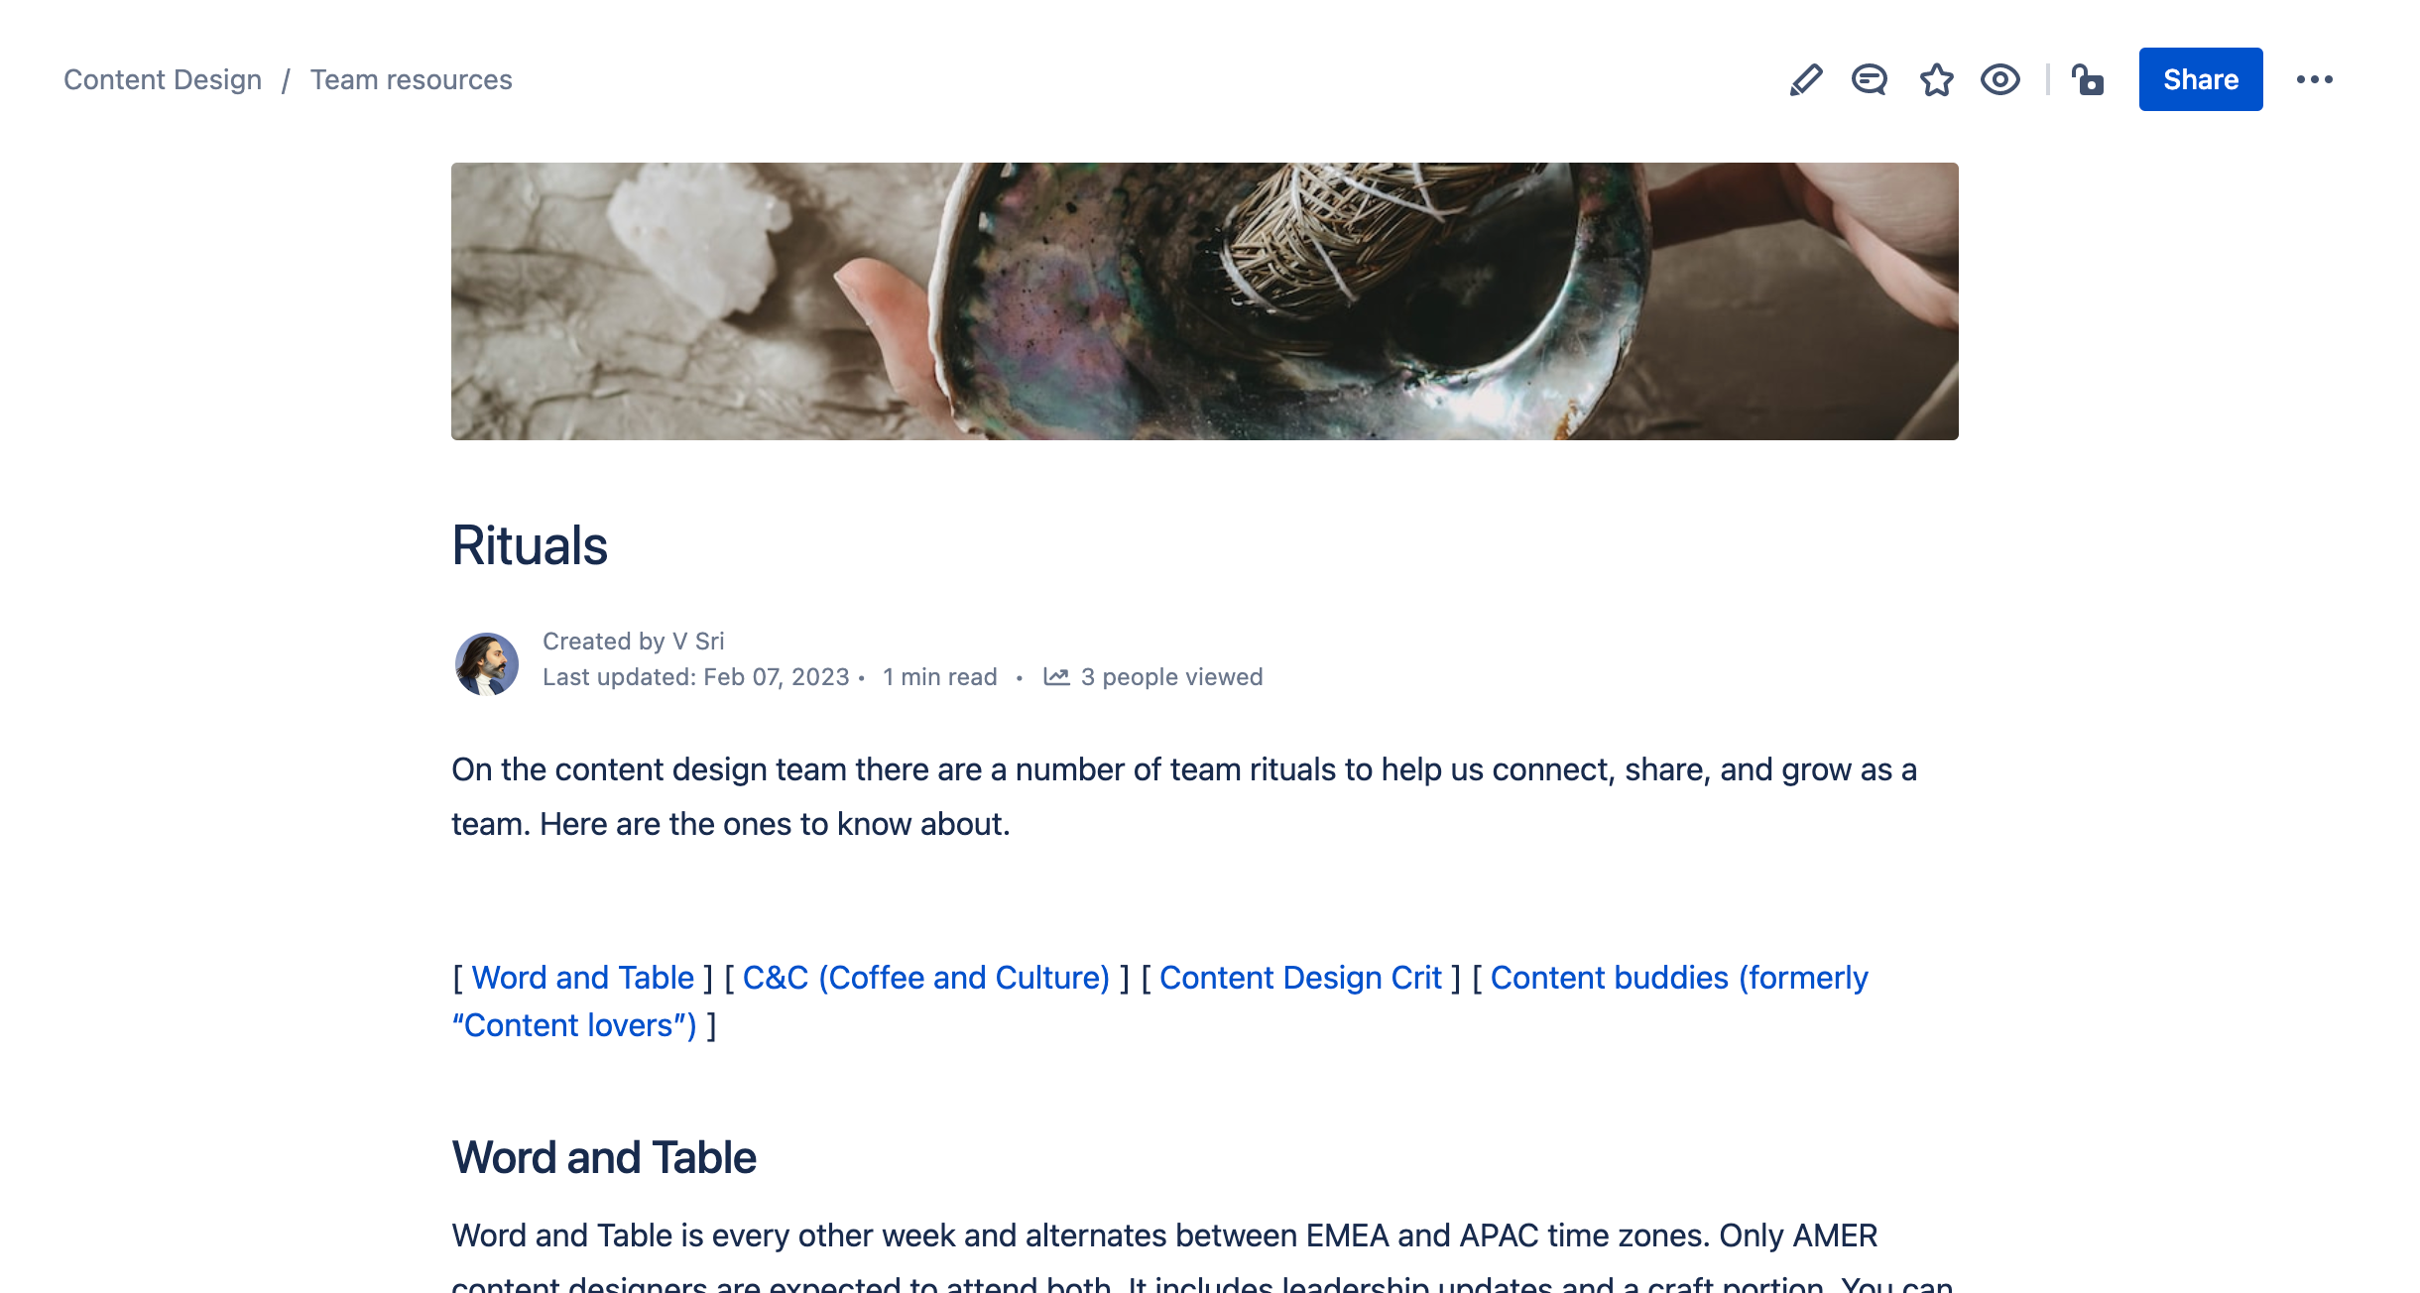The height and width of the screenshot is (1293, 2420).
Task: Jump to Word and Table link
Action: point(582,978)
